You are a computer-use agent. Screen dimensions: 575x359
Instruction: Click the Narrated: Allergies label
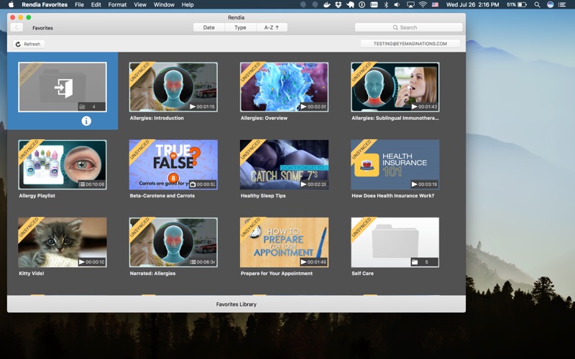click(152, 274)
